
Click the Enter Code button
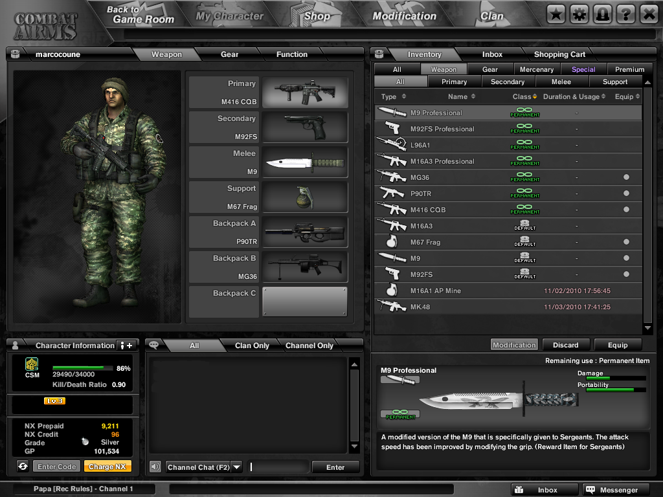tap(57, 467)
